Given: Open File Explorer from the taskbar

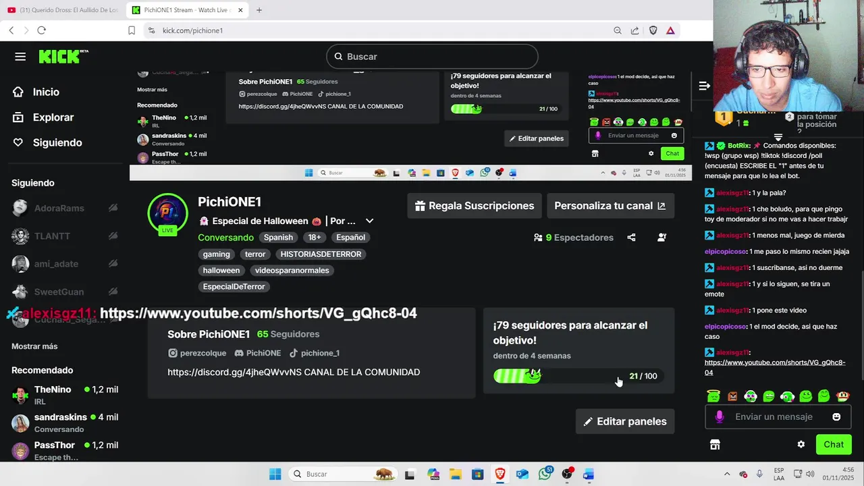Looking at the screenshot, I should pyautogui.click(x=455, y=474).
